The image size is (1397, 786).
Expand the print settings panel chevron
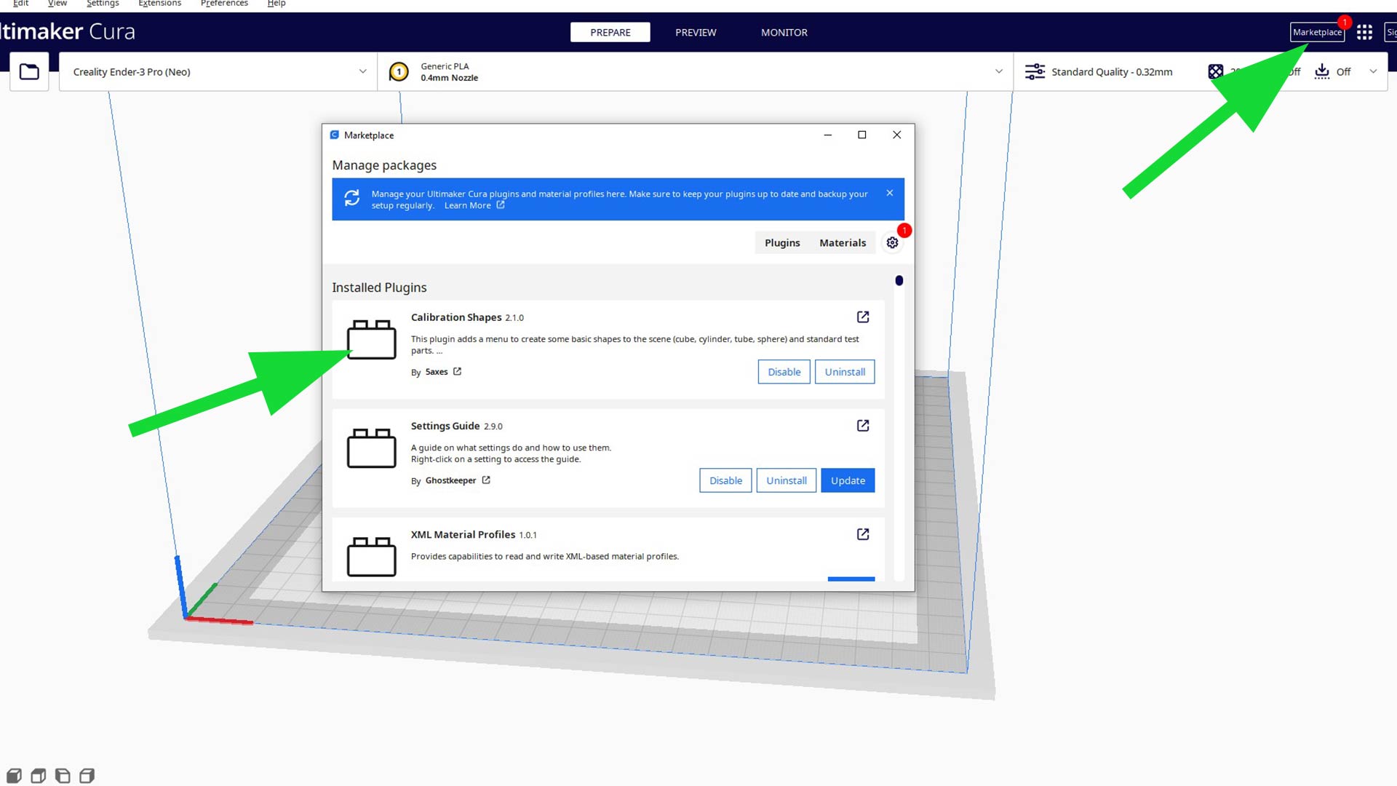[x=1373, y=71]
